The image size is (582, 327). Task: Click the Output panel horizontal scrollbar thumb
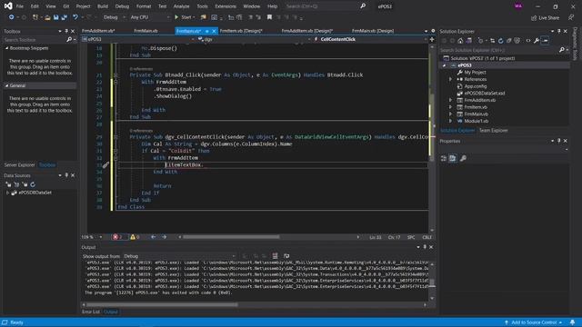[162, 305]
